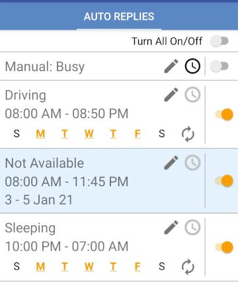The height and width of the screenshot is (285, 238).
Task: Toggle Monday in the Driving schedule
Action: click(x=40, y=134)
